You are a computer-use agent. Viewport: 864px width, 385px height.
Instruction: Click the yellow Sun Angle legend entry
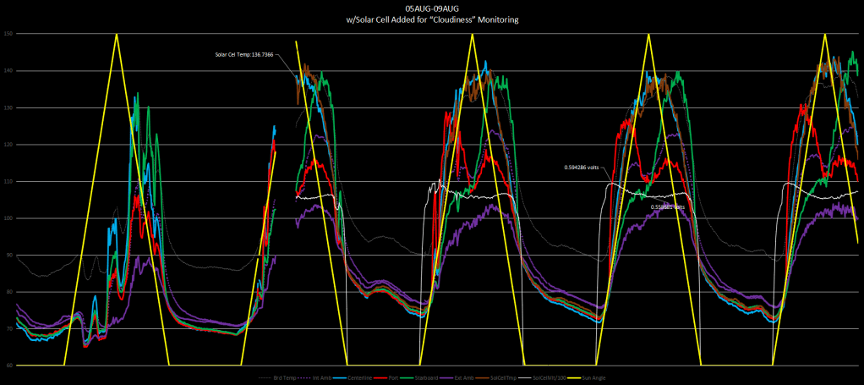[593, 377]
